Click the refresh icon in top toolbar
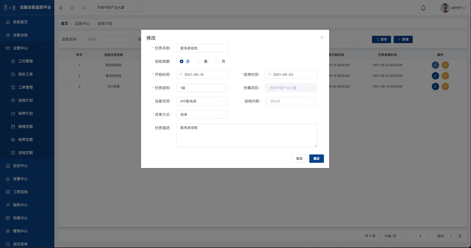 (73, 8)
